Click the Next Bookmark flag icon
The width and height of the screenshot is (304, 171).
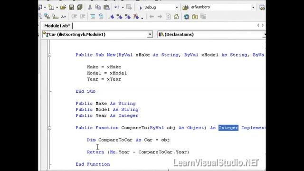(x=119, y=17)
